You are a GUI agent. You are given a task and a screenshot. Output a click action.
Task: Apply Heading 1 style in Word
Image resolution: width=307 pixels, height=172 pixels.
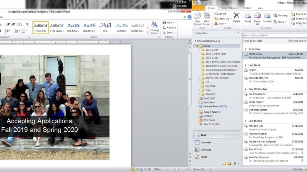point(72,27)
